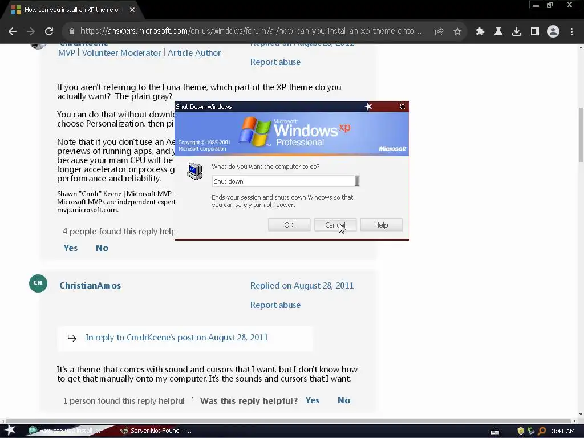
Task: Click Replied on August 28, 2011 link
Action: pos(302,286)
